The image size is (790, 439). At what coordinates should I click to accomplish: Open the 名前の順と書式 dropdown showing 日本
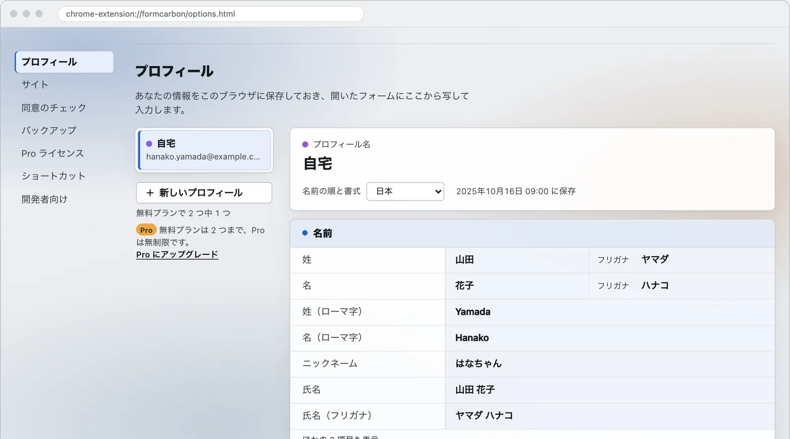point(405,191)
